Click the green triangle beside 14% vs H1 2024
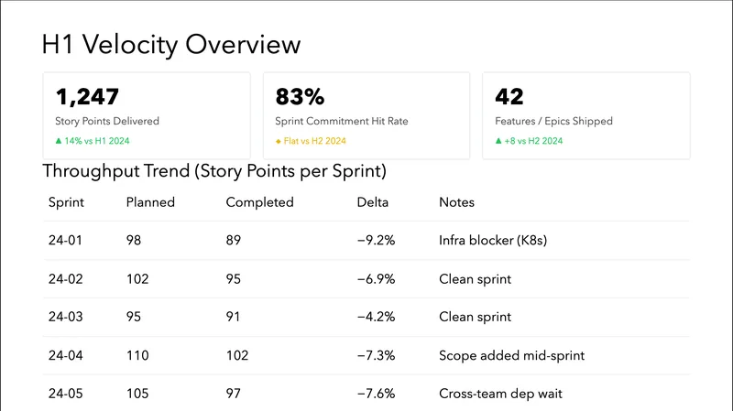Image resolution: width=733 pixels, height=411 pixels. click(59, 141)
